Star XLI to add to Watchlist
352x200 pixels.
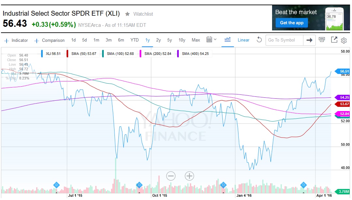[x=128, y=14]
